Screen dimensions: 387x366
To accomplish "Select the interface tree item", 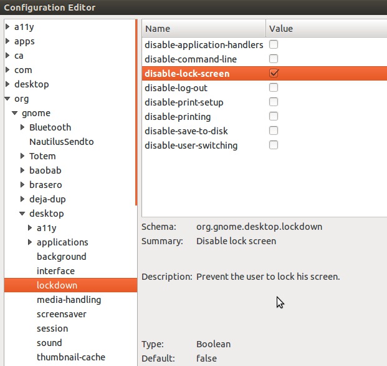I will click(x=55, y=271).
